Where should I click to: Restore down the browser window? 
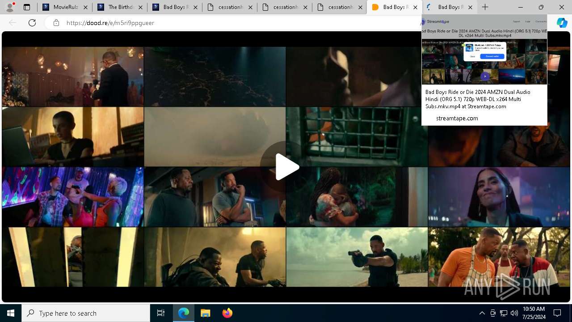(x=541, y=7)
